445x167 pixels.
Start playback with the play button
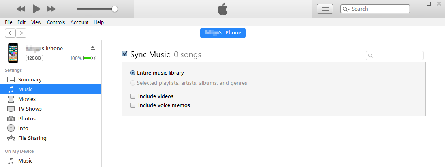[36, 9]
